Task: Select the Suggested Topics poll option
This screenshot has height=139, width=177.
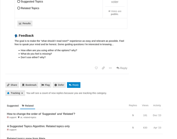Action: (19, 2)
